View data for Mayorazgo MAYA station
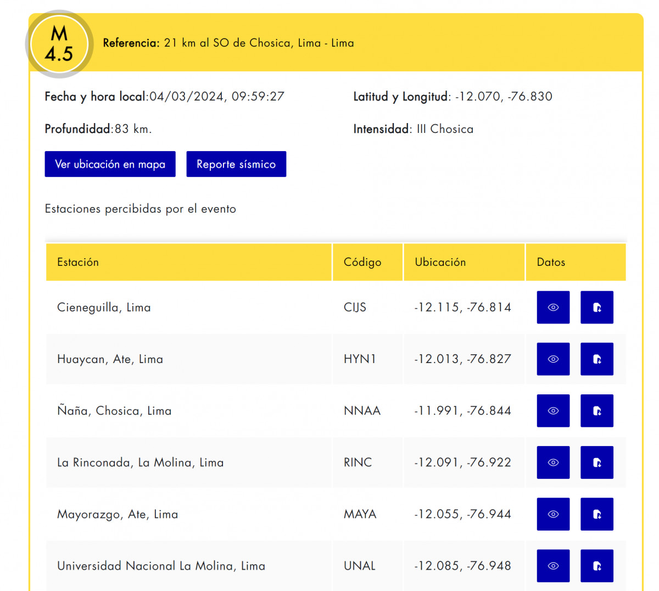659x591 pixels. [553, 514]
